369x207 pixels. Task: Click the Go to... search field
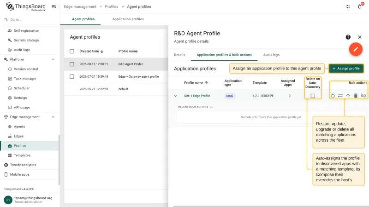coord(30,19)
